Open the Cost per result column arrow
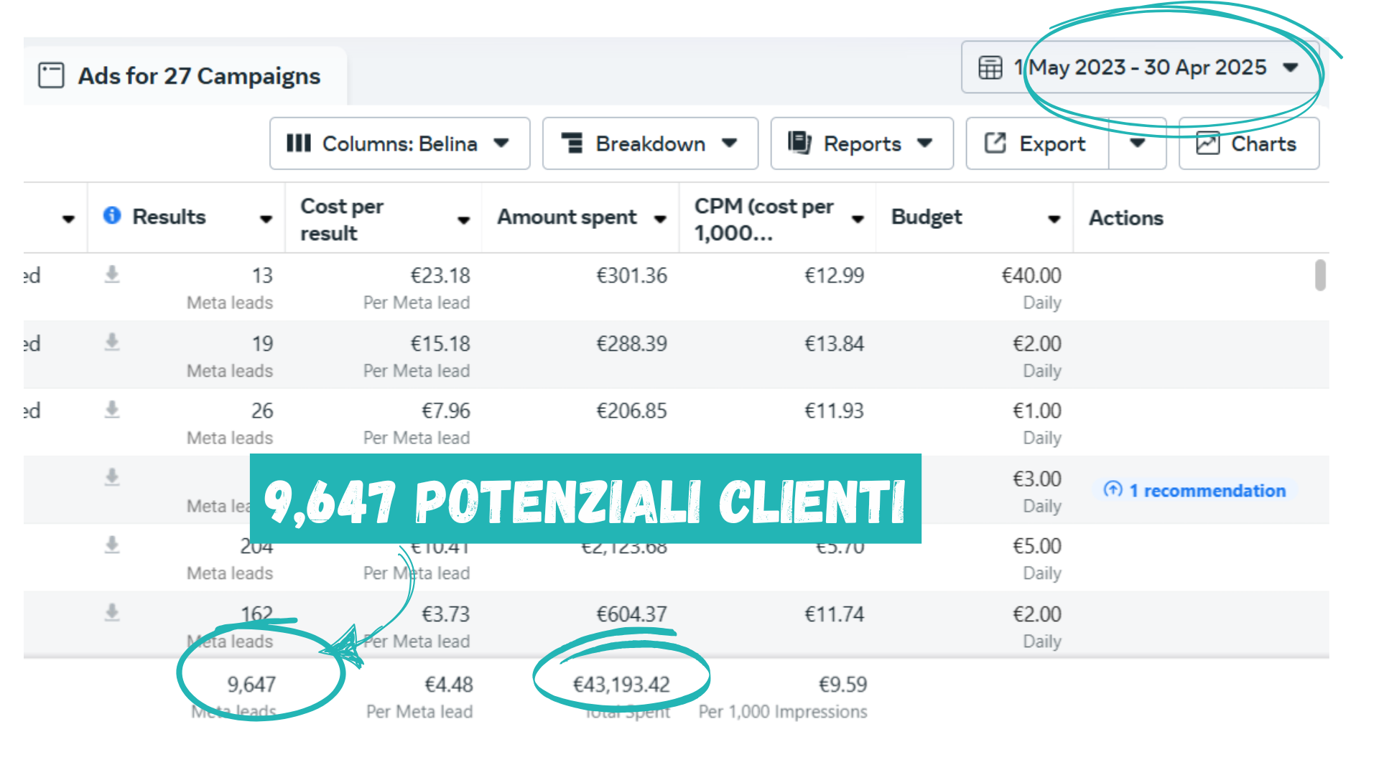This screenshot has height=775, width=1379. 464,220
